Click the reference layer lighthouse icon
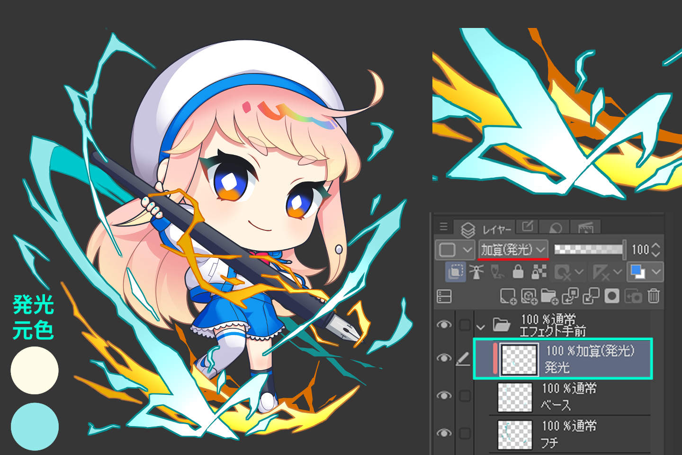 click(x=476, y=272)
